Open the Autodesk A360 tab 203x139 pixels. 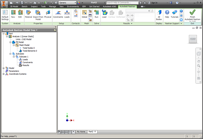pos(109,6)
